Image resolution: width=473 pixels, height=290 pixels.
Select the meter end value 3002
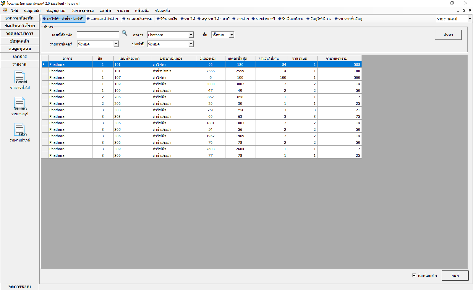point(240,84)
